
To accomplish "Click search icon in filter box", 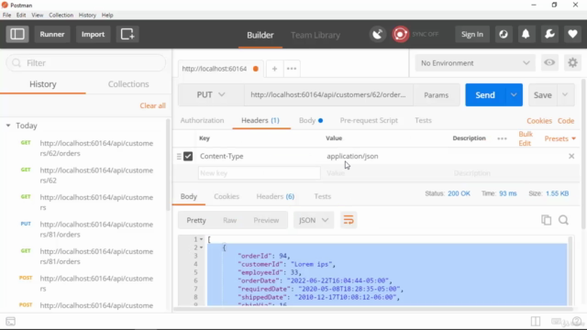I will (x=17, y=63).
